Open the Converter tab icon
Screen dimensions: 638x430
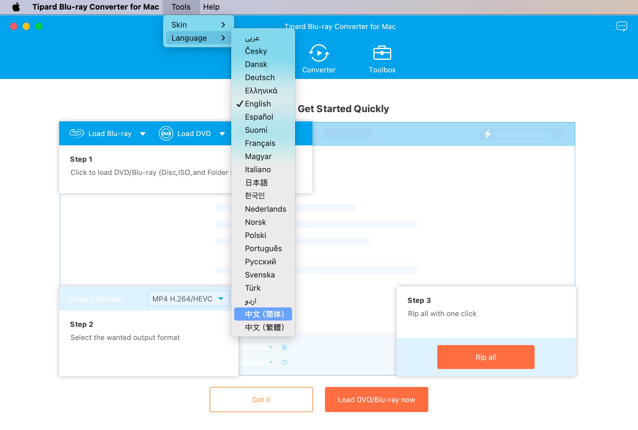[319, 53]
